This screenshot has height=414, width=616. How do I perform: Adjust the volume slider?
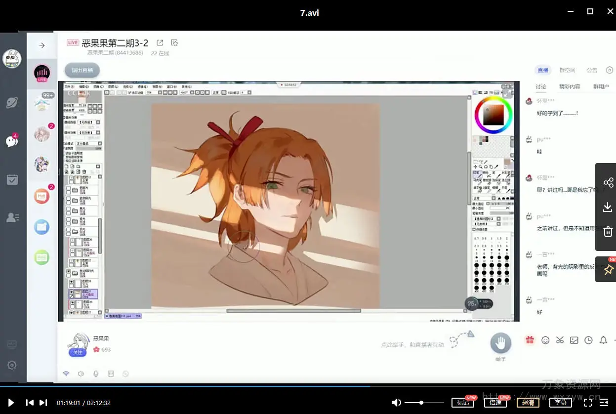point(421,403)
